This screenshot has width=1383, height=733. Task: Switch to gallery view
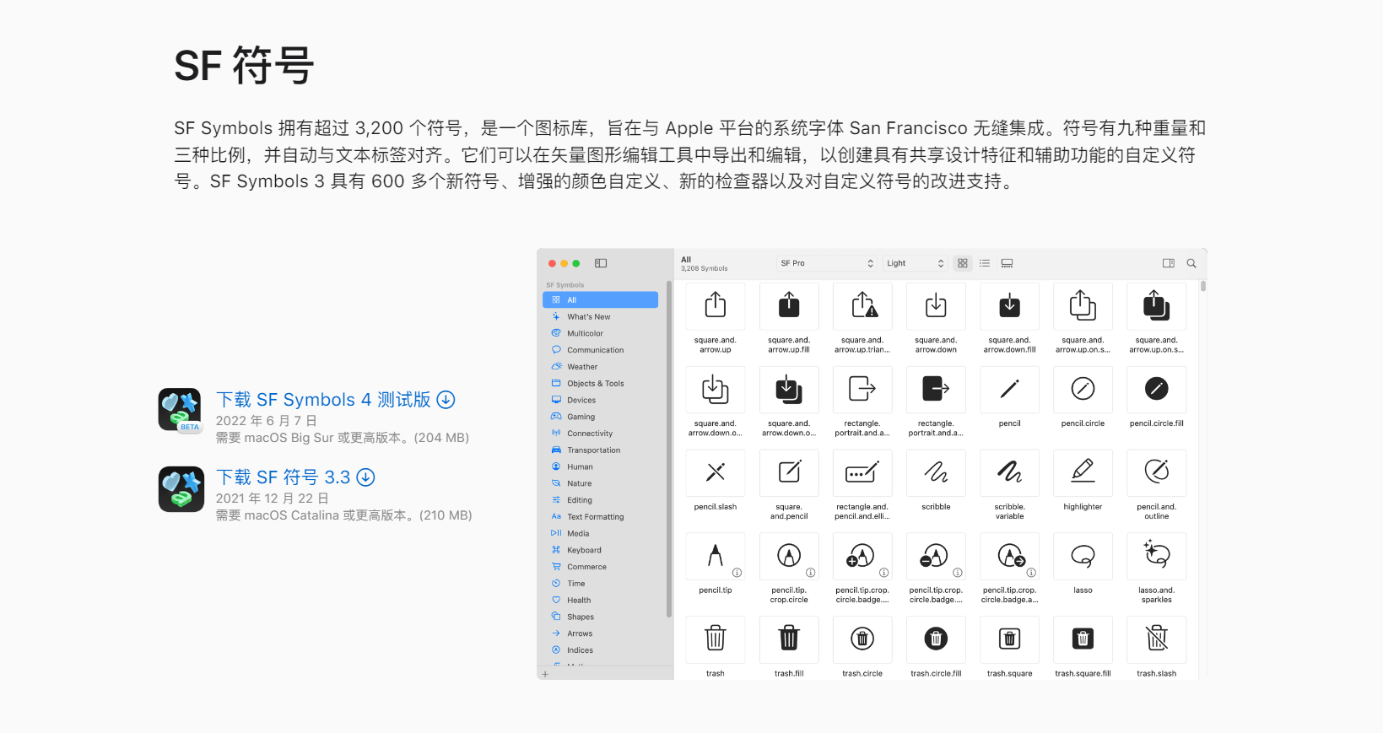click(x=1007, y=263)
